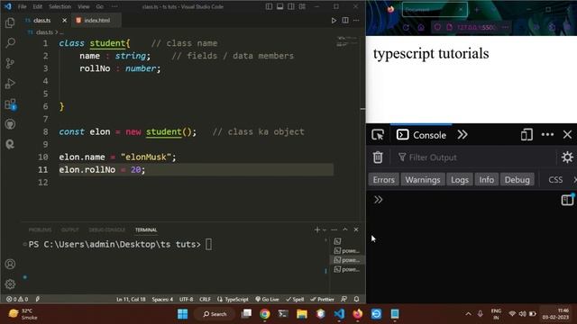The width and height of the screenshot is (577, 324).
Task: Click Ln 11, Col 18 status item
Action: 131,300
